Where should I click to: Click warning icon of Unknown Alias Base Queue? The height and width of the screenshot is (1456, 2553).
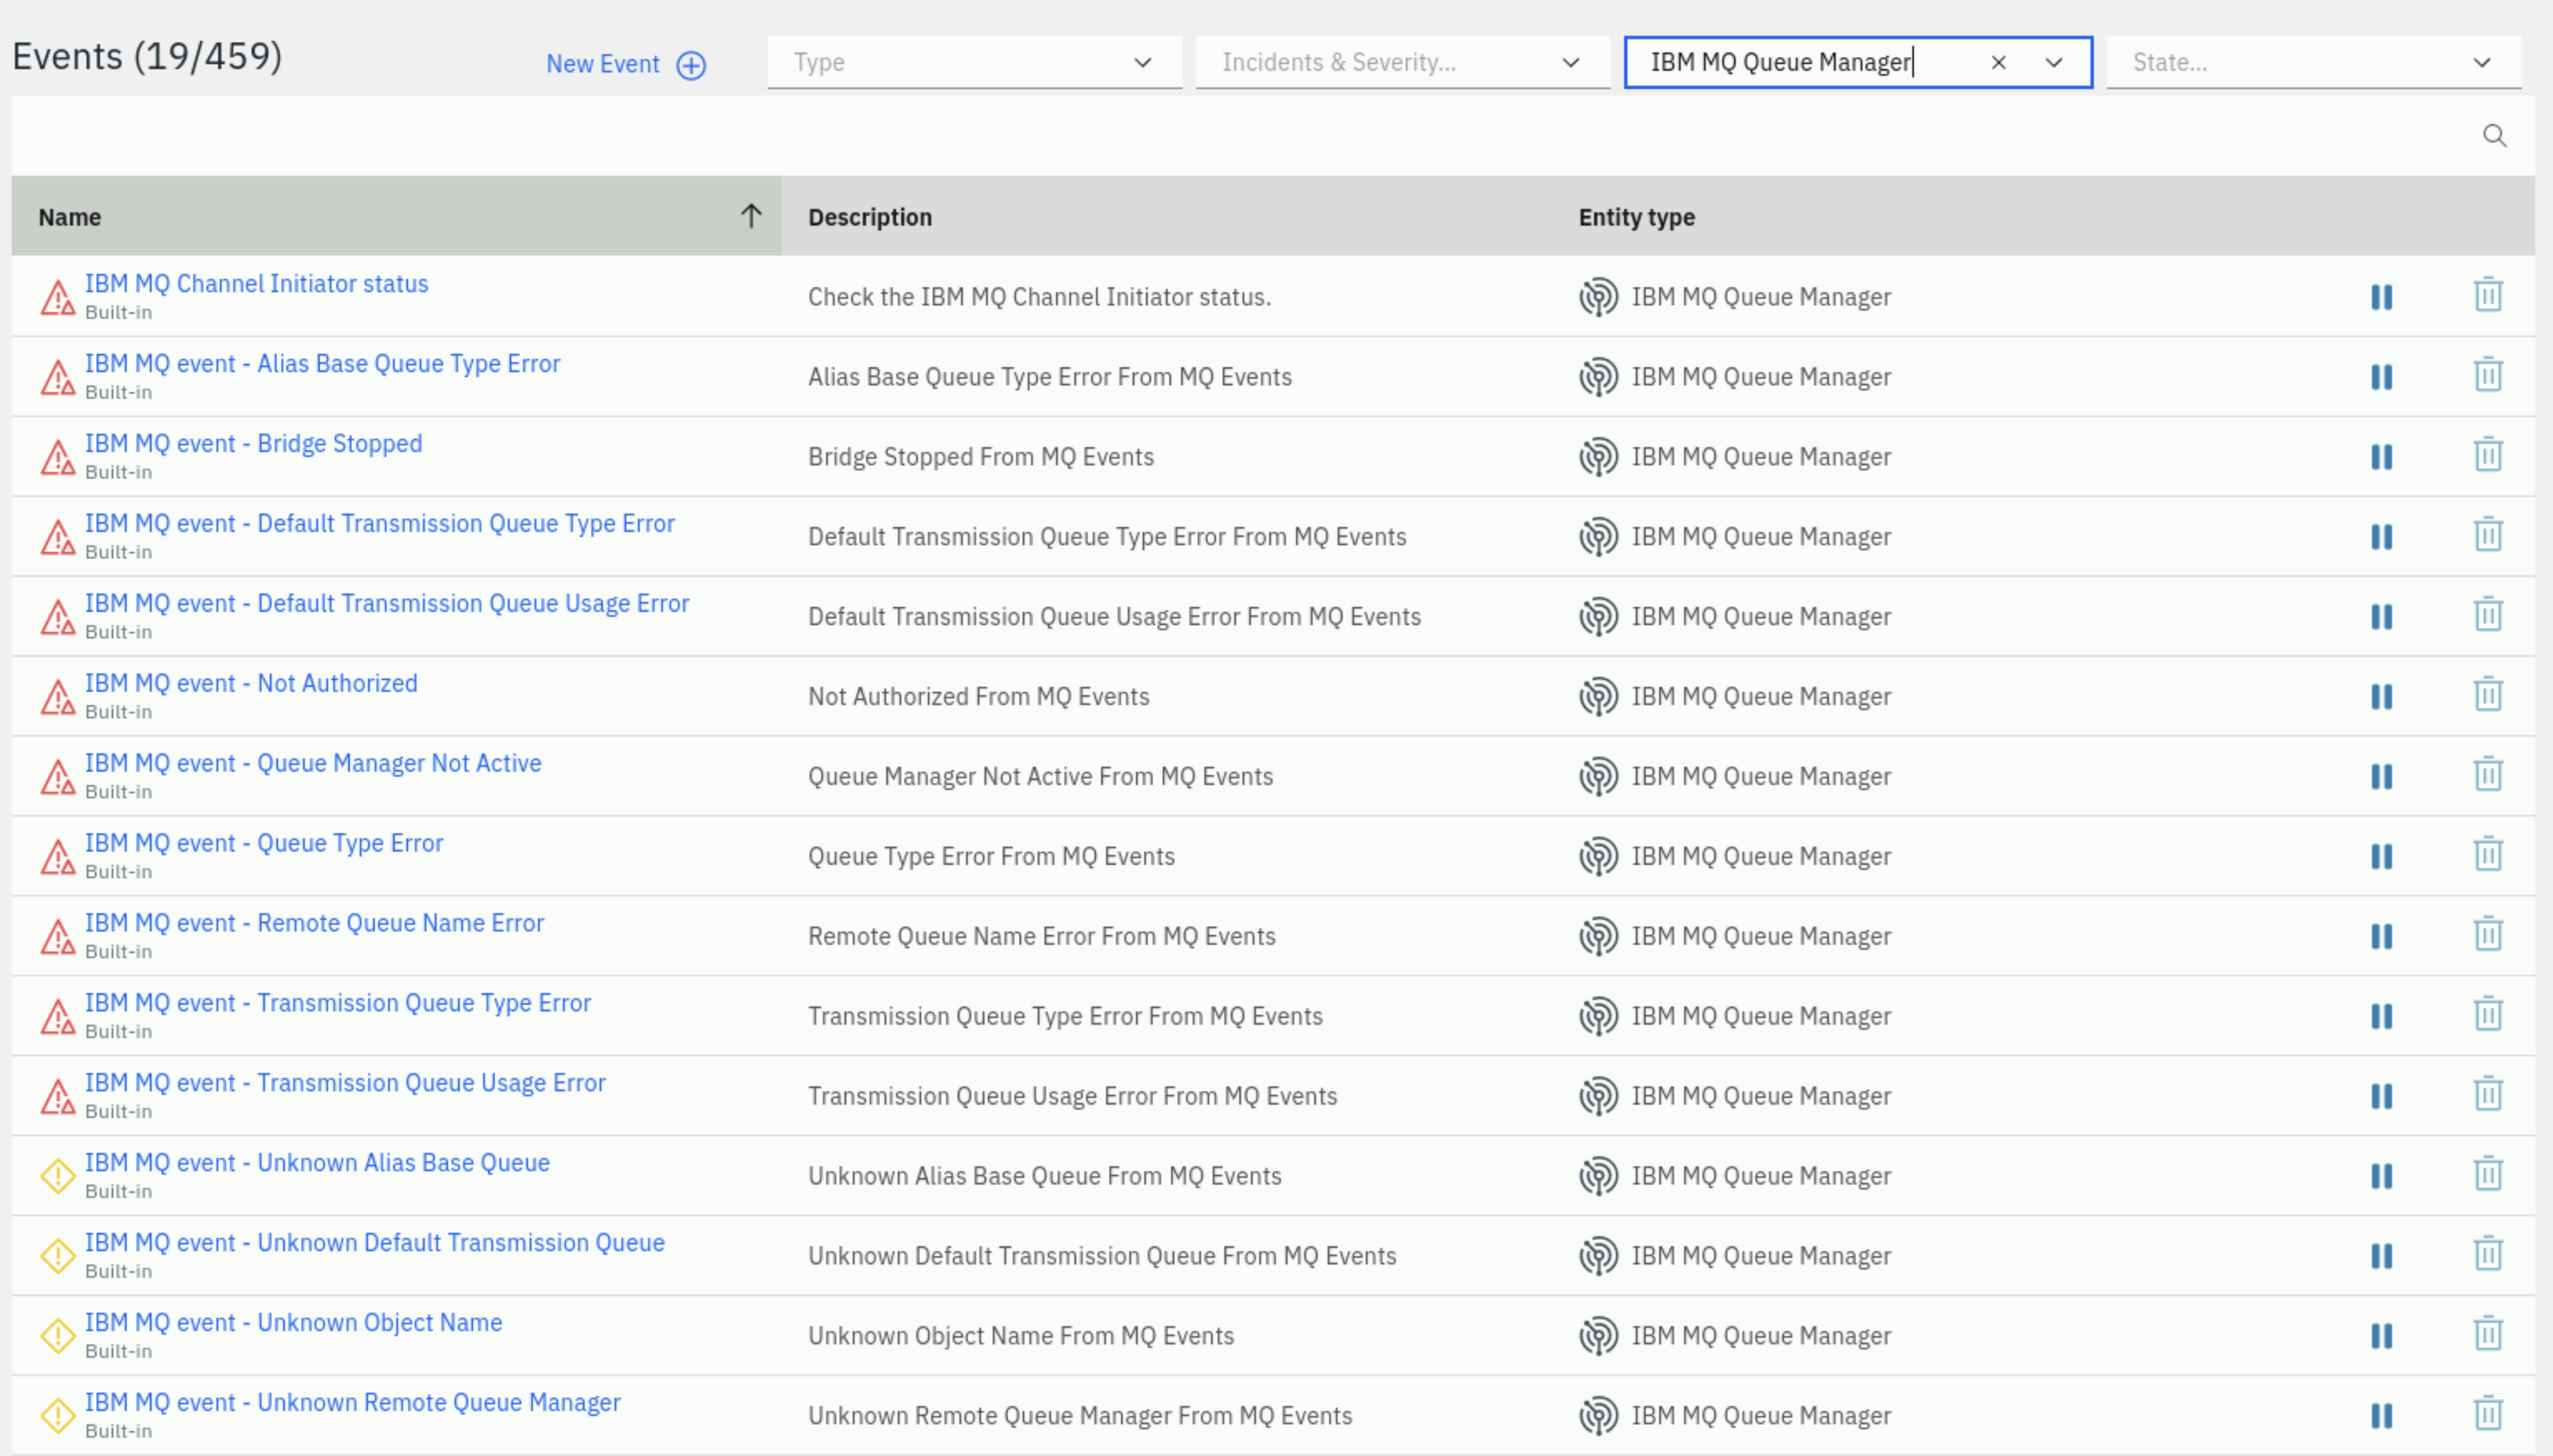tap(58, 1176)
